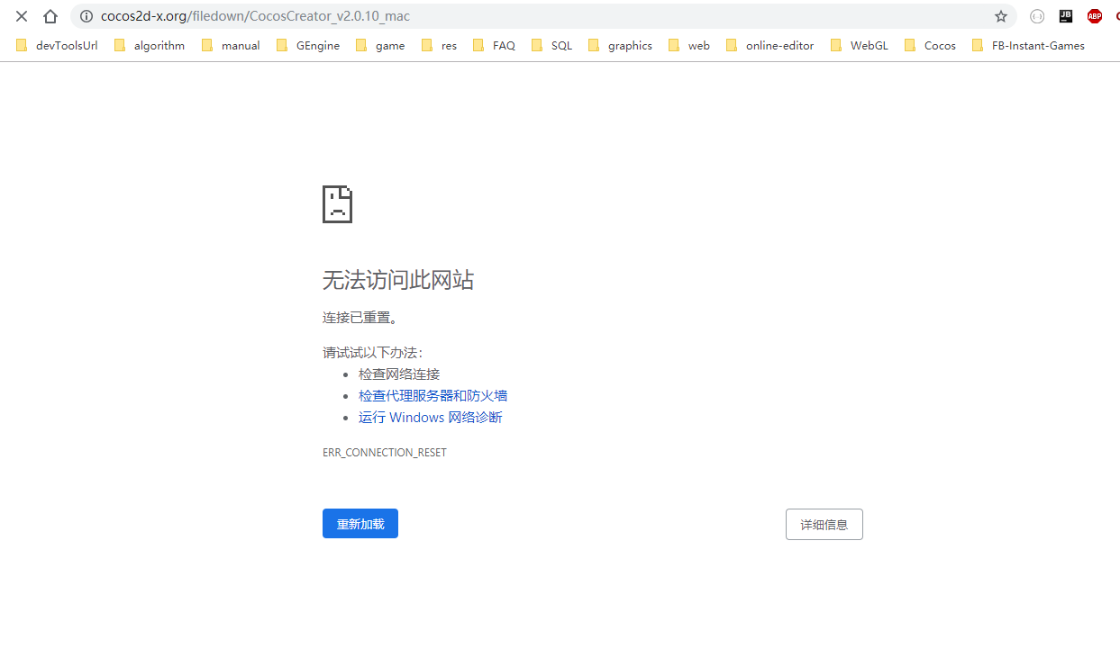This screenshot has width=1120, height=649.
Task: Open the JB extension icon
Action: tap(1066, 15)
